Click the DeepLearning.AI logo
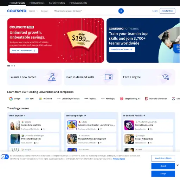This screenshot has width=180, height=180. (122, 99)
